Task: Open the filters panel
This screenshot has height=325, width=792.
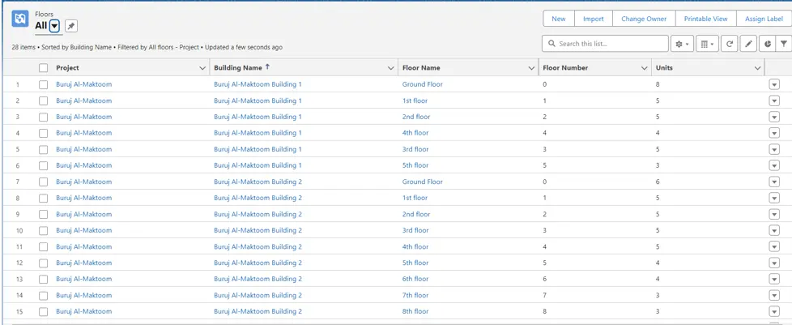Action: [783, 44]
